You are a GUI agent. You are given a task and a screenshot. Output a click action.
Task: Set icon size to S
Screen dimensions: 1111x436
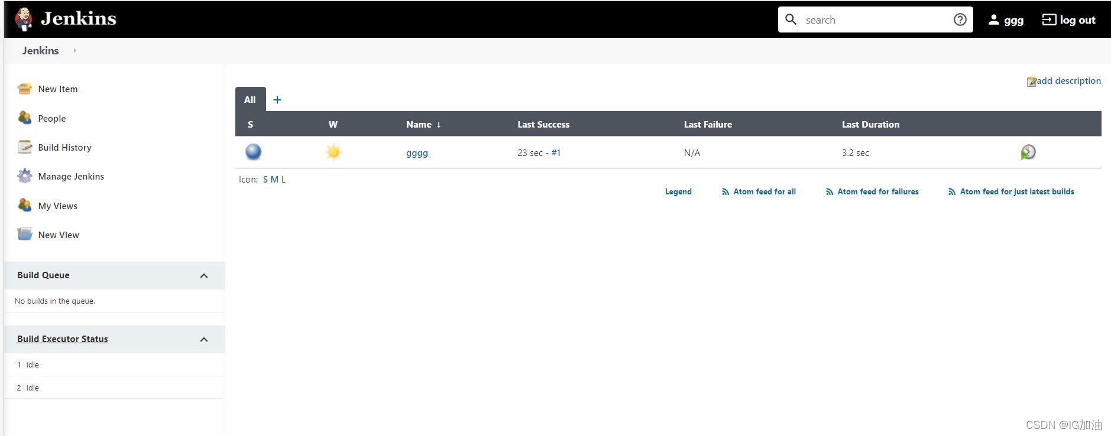coord(265,180)
